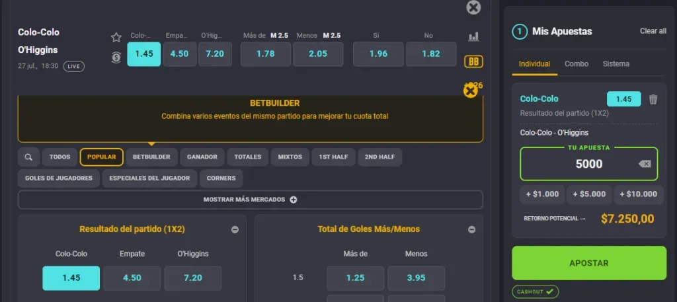Viewport: 677px width, 302px height.
Task: Select Más de 1.5 goals at 1.25
Action: (x=355, y=278)
